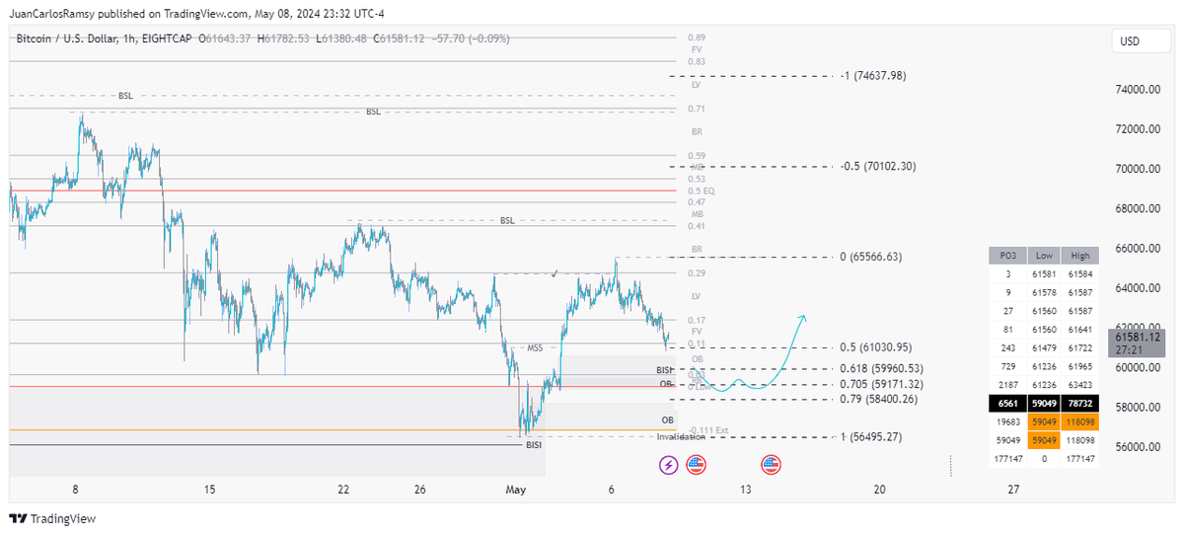The width and height of the screenshot is (1184, 535).
Task: Click the 61641 high value in the 81 row
Action: pyautogui.click(x=1080, y=330)
